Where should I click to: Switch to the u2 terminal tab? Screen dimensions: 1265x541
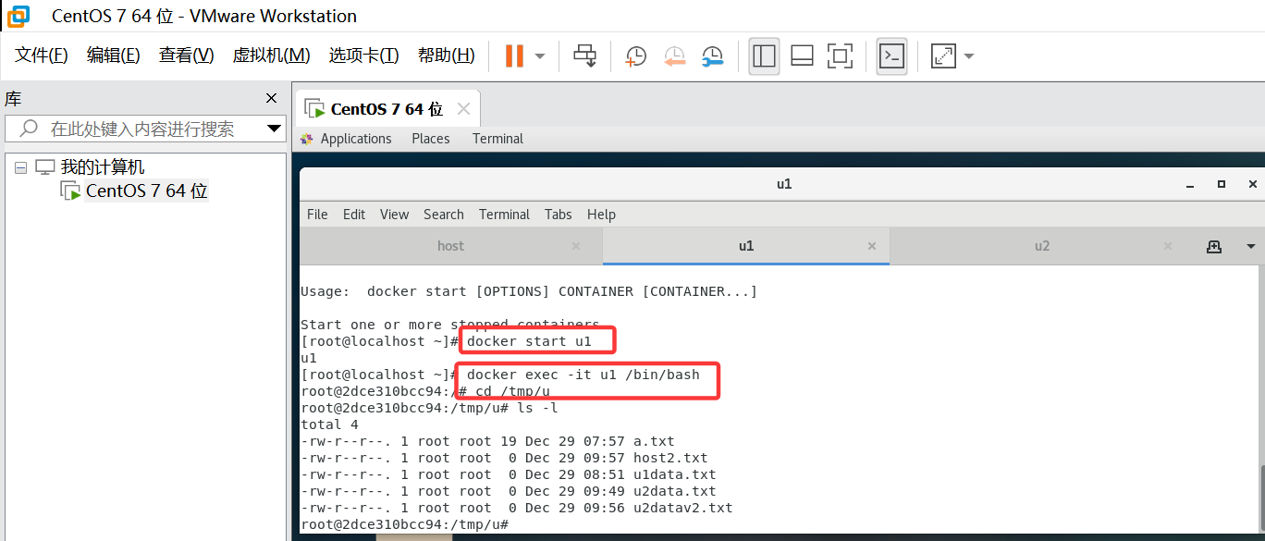point(1042,245)
